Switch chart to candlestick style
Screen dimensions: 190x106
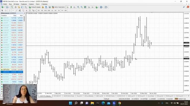(71, 7)
